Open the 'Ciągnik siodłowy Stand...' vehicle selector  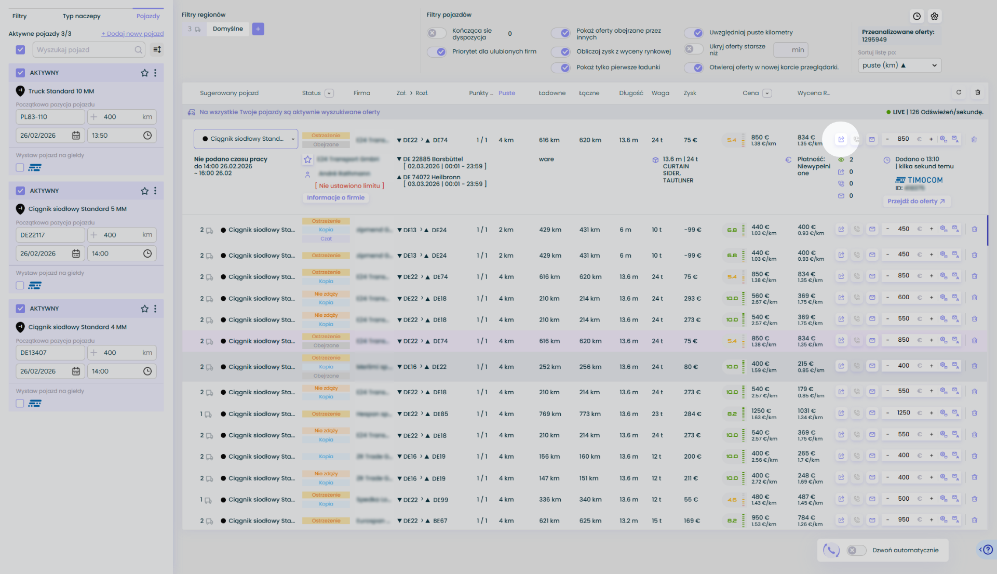tap(246, 139)
